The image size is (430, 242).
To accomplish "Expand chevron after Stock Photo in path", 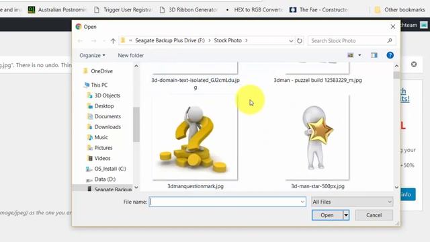I will [x=247, y=40].
